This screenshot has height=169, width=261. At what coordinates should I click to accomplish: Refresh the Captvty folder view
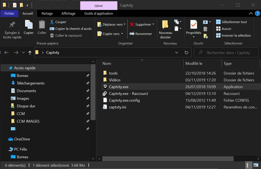[187, 53]
